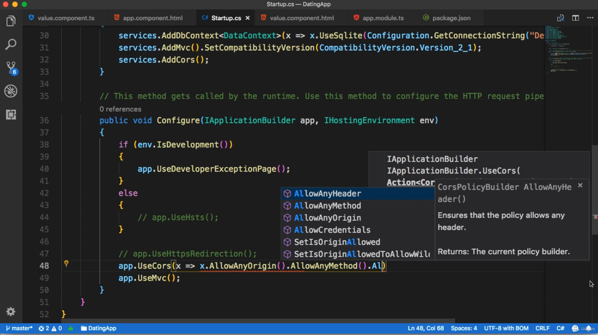
Task: Open Source Control with 6 pending changes
Action: pos(11,67)
